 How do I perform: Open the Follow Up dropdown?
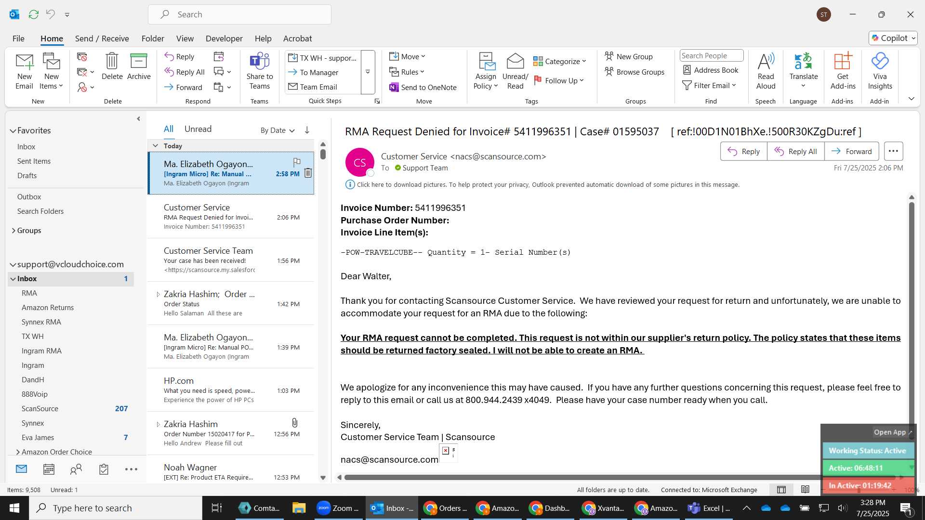tap(559, 80)
